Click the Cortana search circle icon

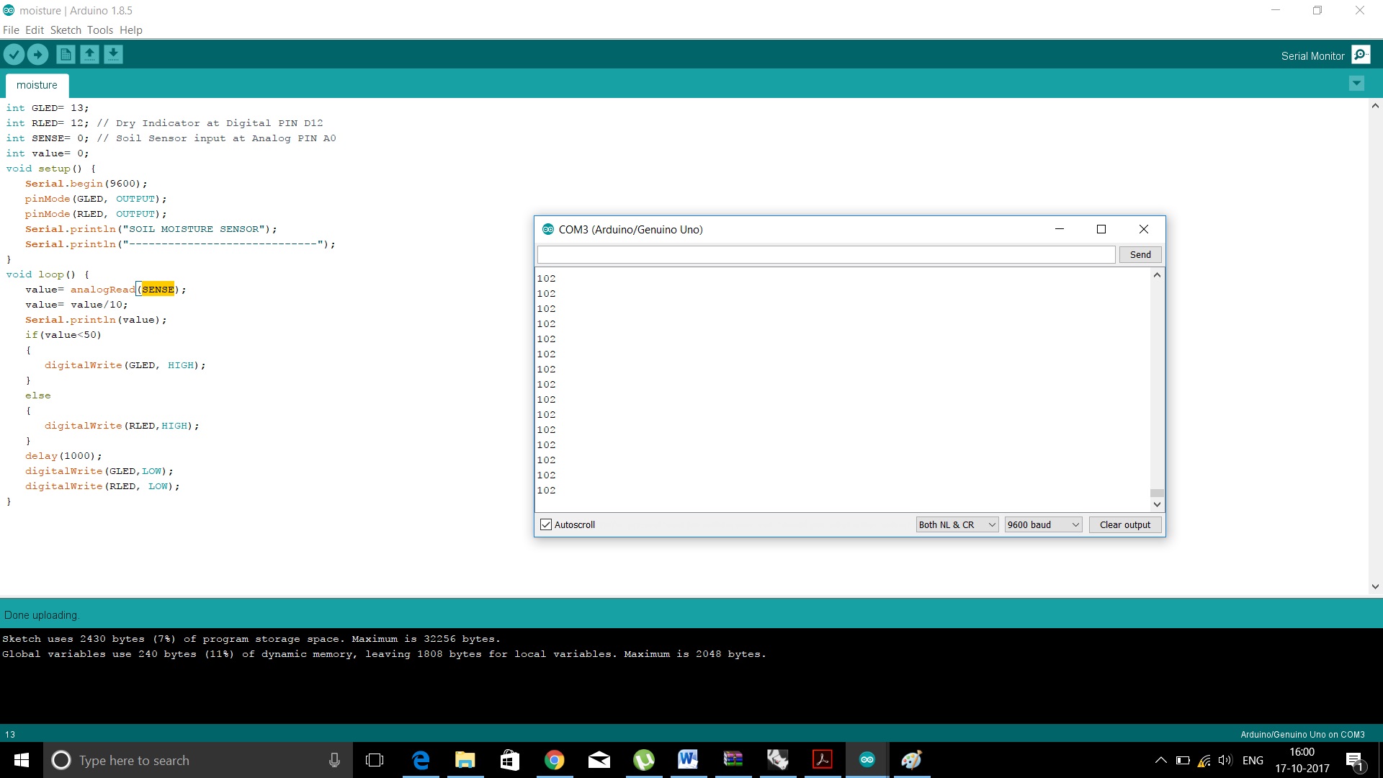point(61,760)
